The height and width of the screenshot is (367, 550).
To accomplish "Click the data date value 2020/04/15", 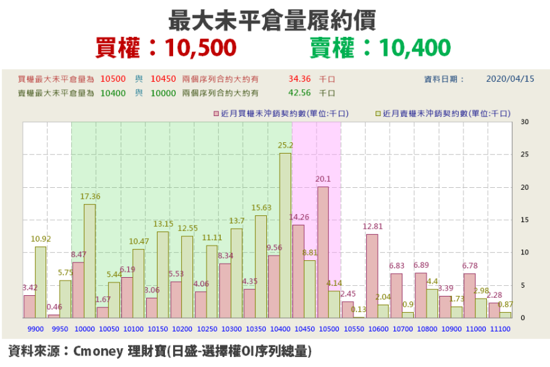I will pyautogui.click(x=510, y=79).
